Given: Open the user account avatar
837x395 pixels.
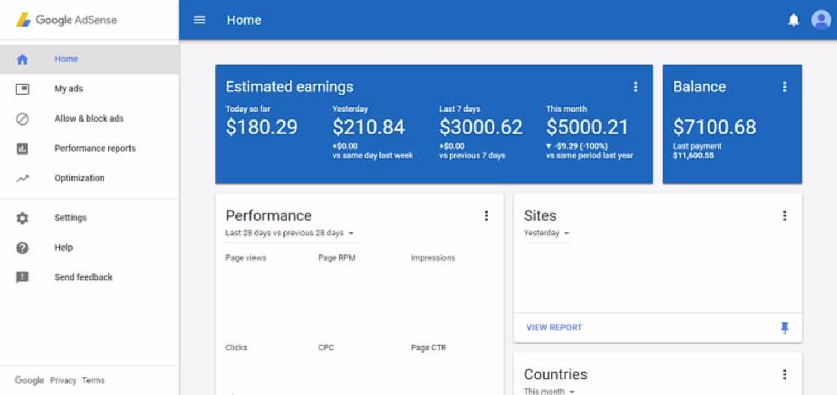Looking at the screenshot, I should coord(821,20).
